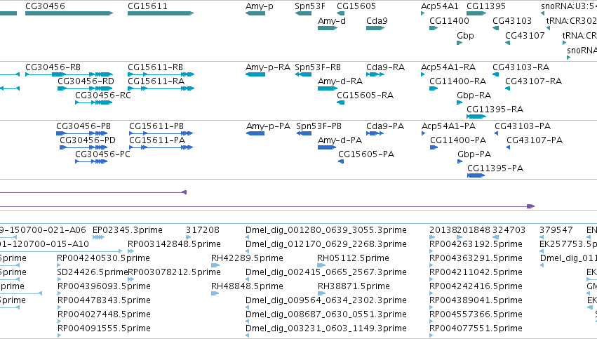This screenshot has width=597, height=339.
Task: Select the CG11395-PA protein label
Action: (495, 168)
